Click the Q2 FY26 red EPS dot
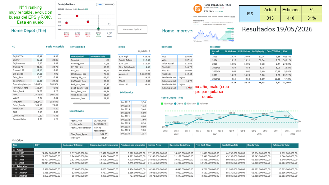The image size is (329, 185). click(x=77, y=16)
